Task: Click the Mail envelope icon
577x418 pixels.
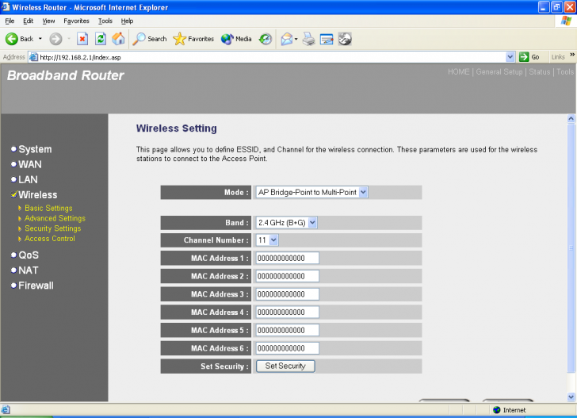Action: pos(287,39)
